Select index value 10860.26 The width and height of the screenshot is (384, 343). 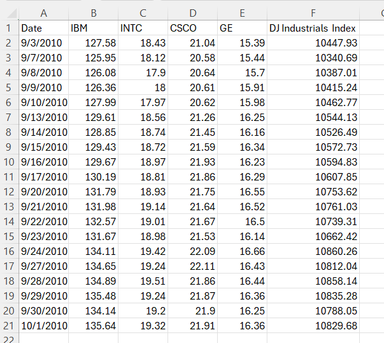(313, 251)
